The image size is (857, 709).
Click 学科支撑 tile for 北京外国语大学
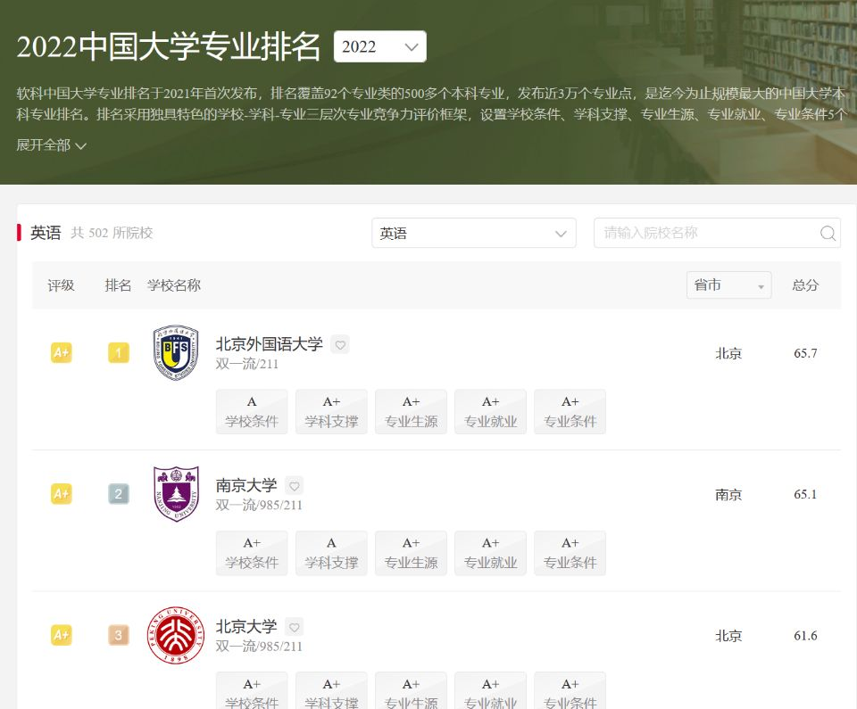(x=331, y=412)
